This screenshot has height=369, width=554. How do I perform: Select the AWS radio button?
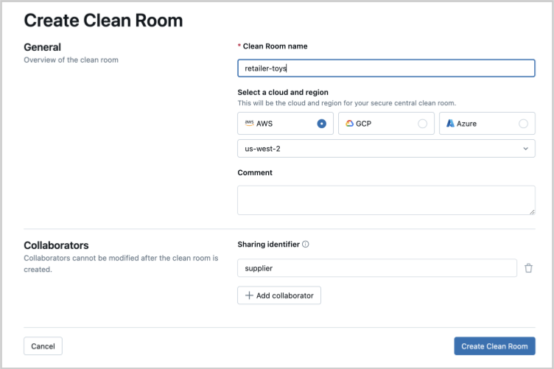(x=321, y=124)
